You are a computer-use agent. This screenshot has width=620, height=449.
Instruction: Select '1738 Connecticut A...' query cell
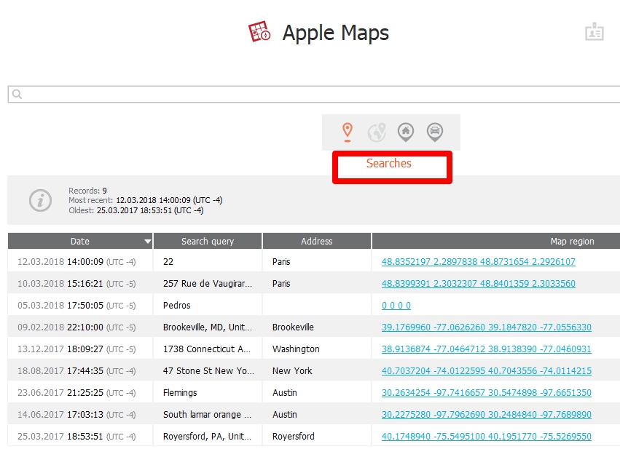[208, 349]
